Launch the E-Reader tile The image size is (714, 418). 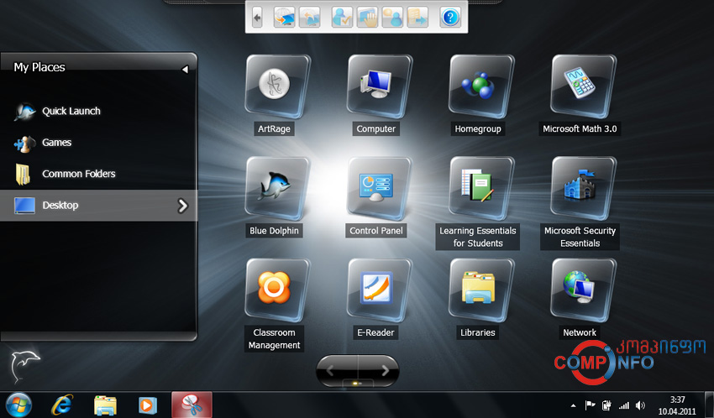click(379, 290)
